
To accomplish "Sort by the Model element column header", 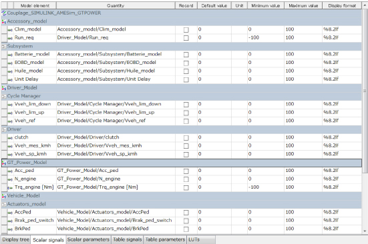I will click(35, 5).
